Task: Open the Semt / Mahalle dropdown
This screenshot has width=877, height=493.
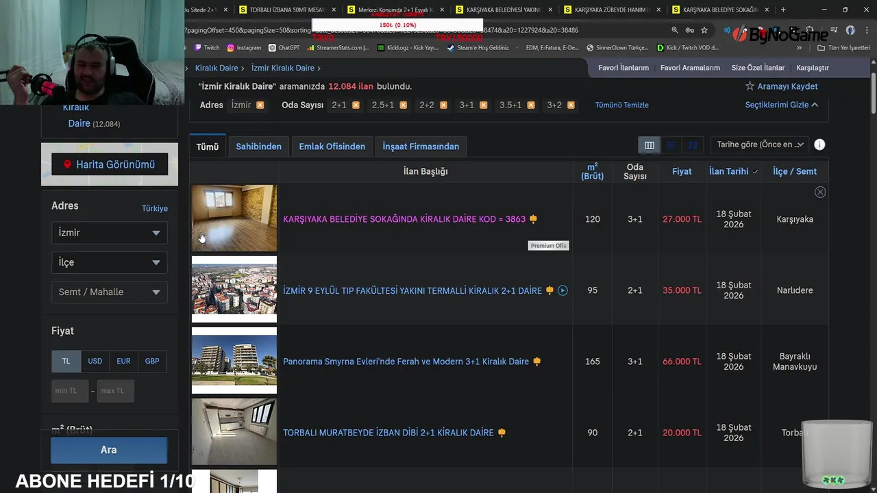Action: 109,292
